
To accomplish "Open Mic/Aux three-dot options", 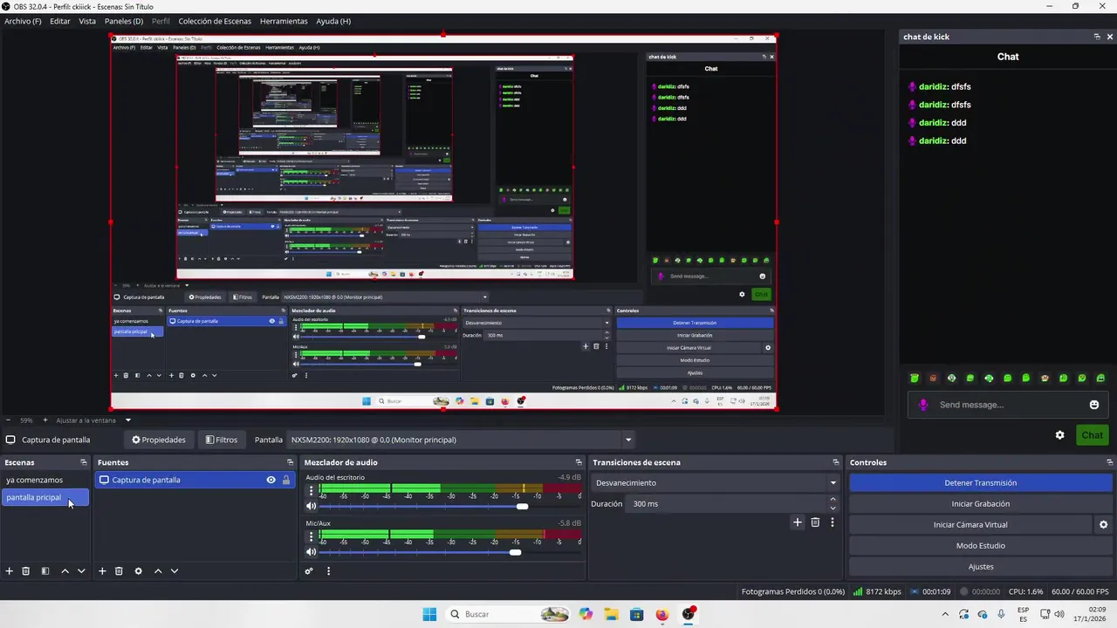I will coord(311,536).
